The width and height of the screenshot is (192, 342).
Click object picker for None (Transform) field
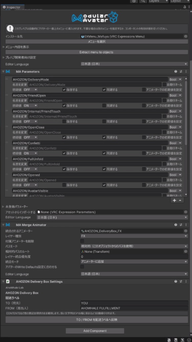click(186, 251)
